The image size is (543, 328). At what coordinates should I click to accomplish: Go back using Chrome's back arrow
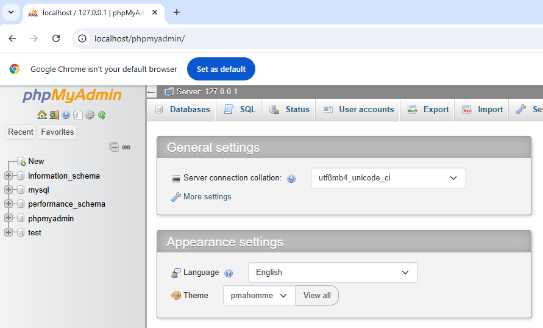tap(12, 38)
